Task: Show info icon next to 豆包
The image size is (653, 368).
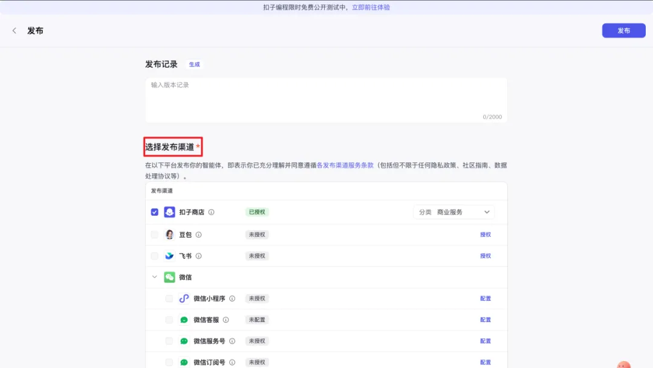Action: click(199, 234)
